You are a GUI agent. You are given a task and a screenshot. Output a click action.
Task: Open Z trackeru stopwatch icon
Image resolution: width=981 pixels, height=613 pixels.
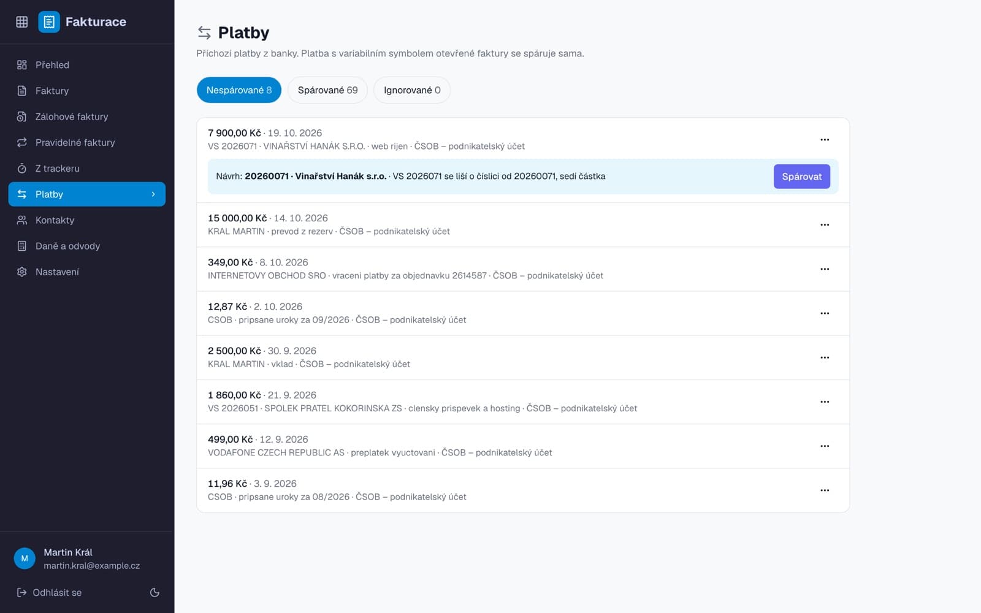(x=22, y=168)
